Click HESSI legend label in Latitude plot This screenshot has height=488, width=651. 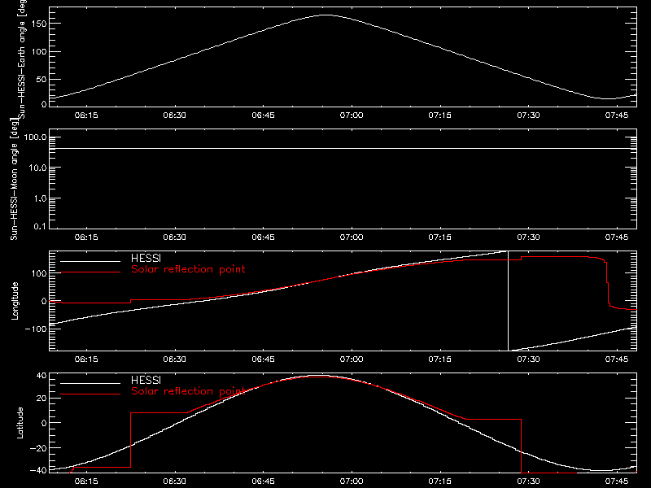[146, 380]
